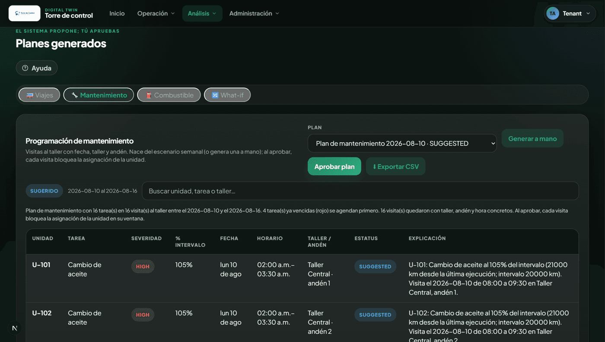Click the FECHA column header
This screenshot has height=342, width=605.
pyautogui.click(x=229, y=238)
